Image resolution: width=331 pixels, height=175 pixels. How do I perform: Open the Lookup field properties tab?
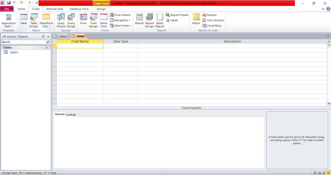click(x=71, y=115)
